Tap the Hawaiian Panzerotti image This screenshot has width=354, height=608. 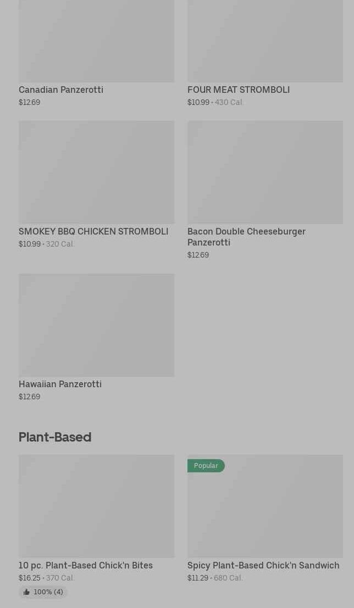96,325
